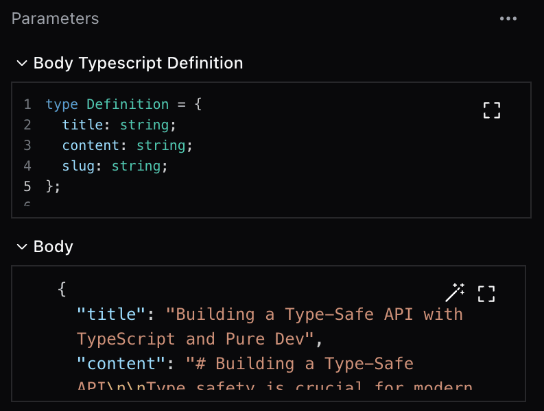Expand the TypeScript Definition editor to fullscreen

492,110
